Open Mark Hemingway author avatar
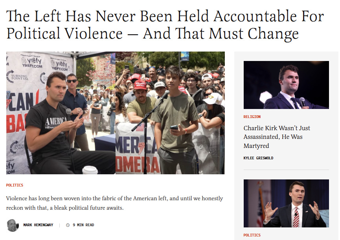This screenshot has width=340, height=240. click(x=13, y=225)
